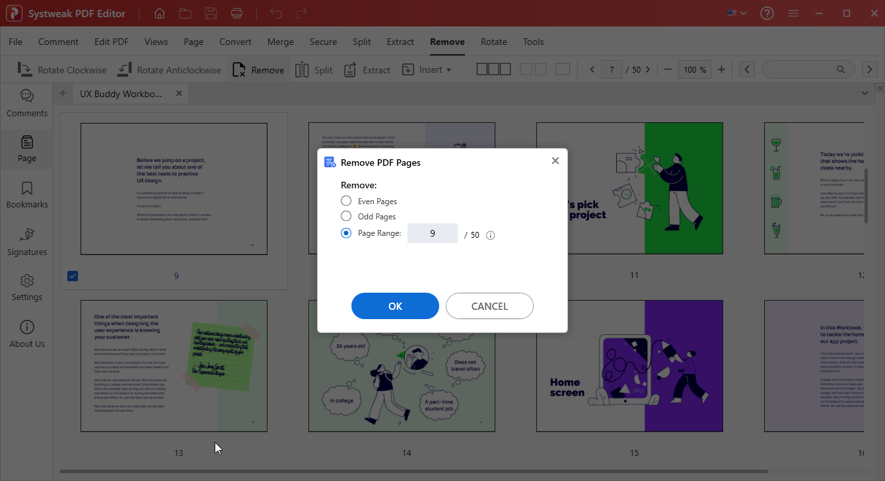This screenshot has width=885, height=481.
Task: Decrease zoom using the minus control
Action: [x=668, y=69]
